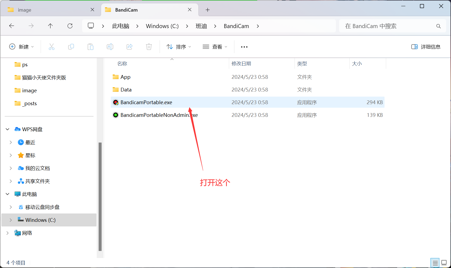Select the App folder icon

[x=116, y=77]
